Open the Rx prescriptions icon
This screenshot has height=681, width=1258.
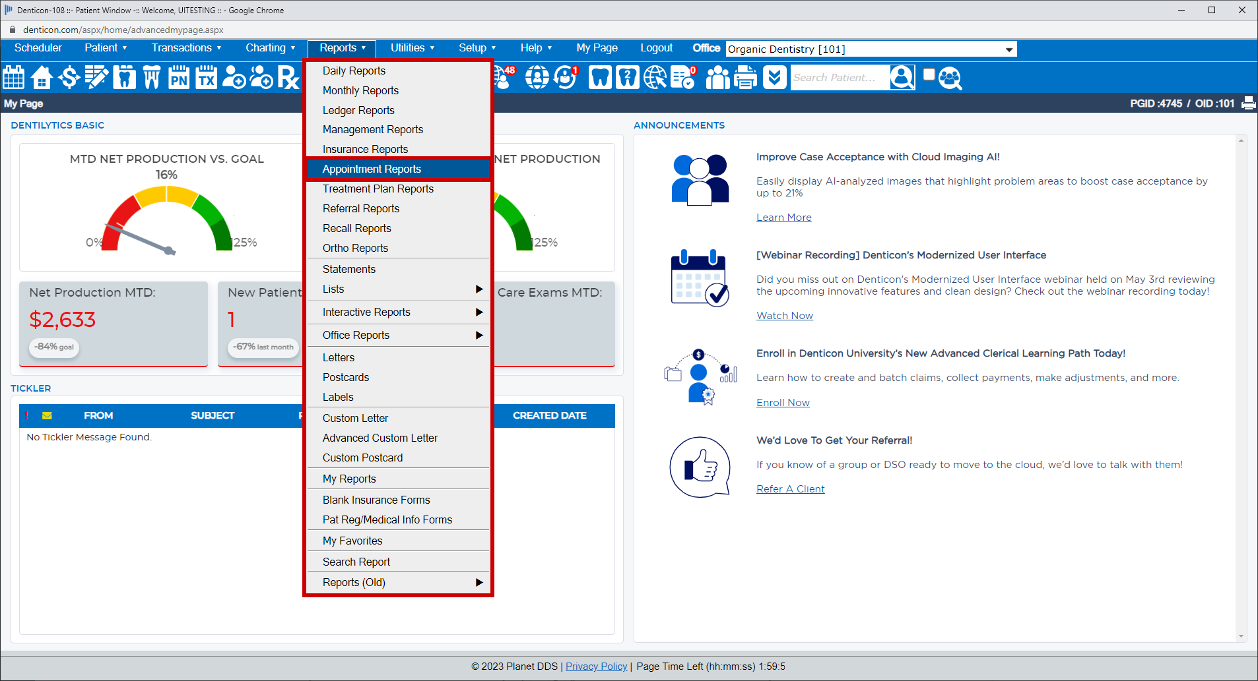[288, 77]
